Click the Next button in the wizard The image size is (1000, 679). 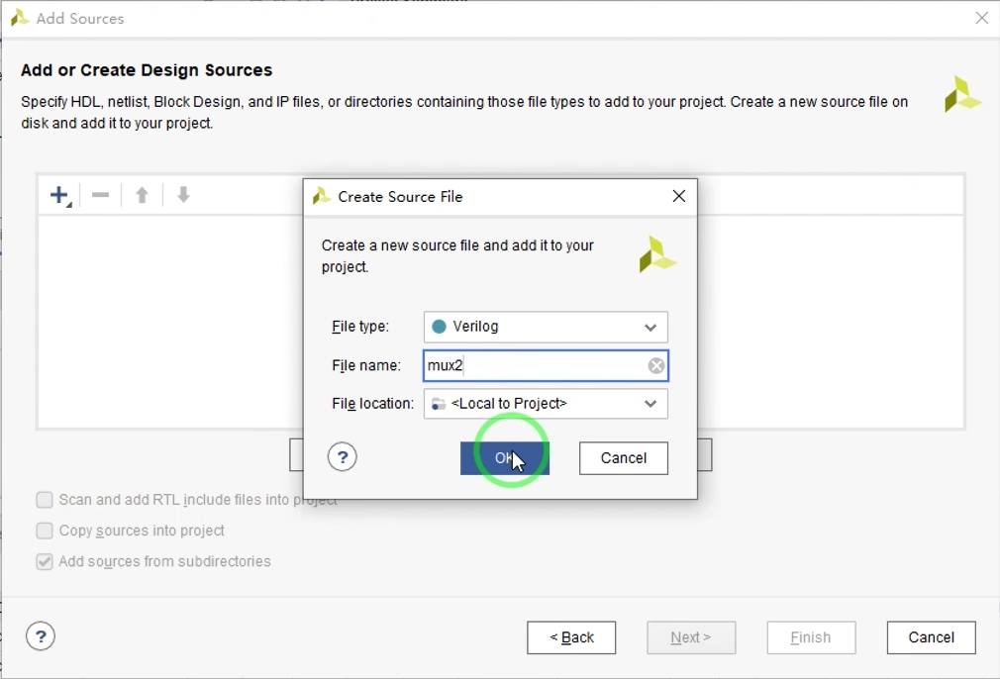click(691, 637)
